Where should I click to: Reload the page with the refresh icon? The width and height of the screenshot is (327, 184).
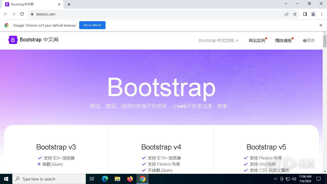click(x=22, y=14)
